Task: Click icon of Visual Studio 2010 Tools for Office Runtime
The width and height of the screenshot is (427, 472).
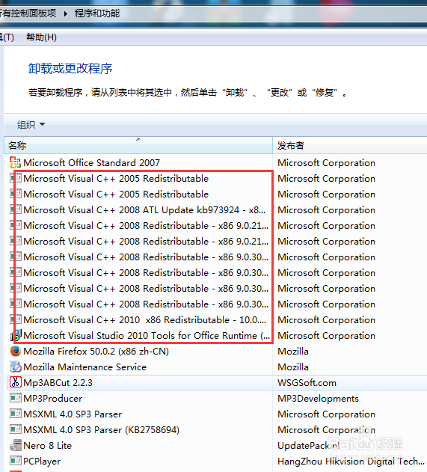Action: [16, 335]
